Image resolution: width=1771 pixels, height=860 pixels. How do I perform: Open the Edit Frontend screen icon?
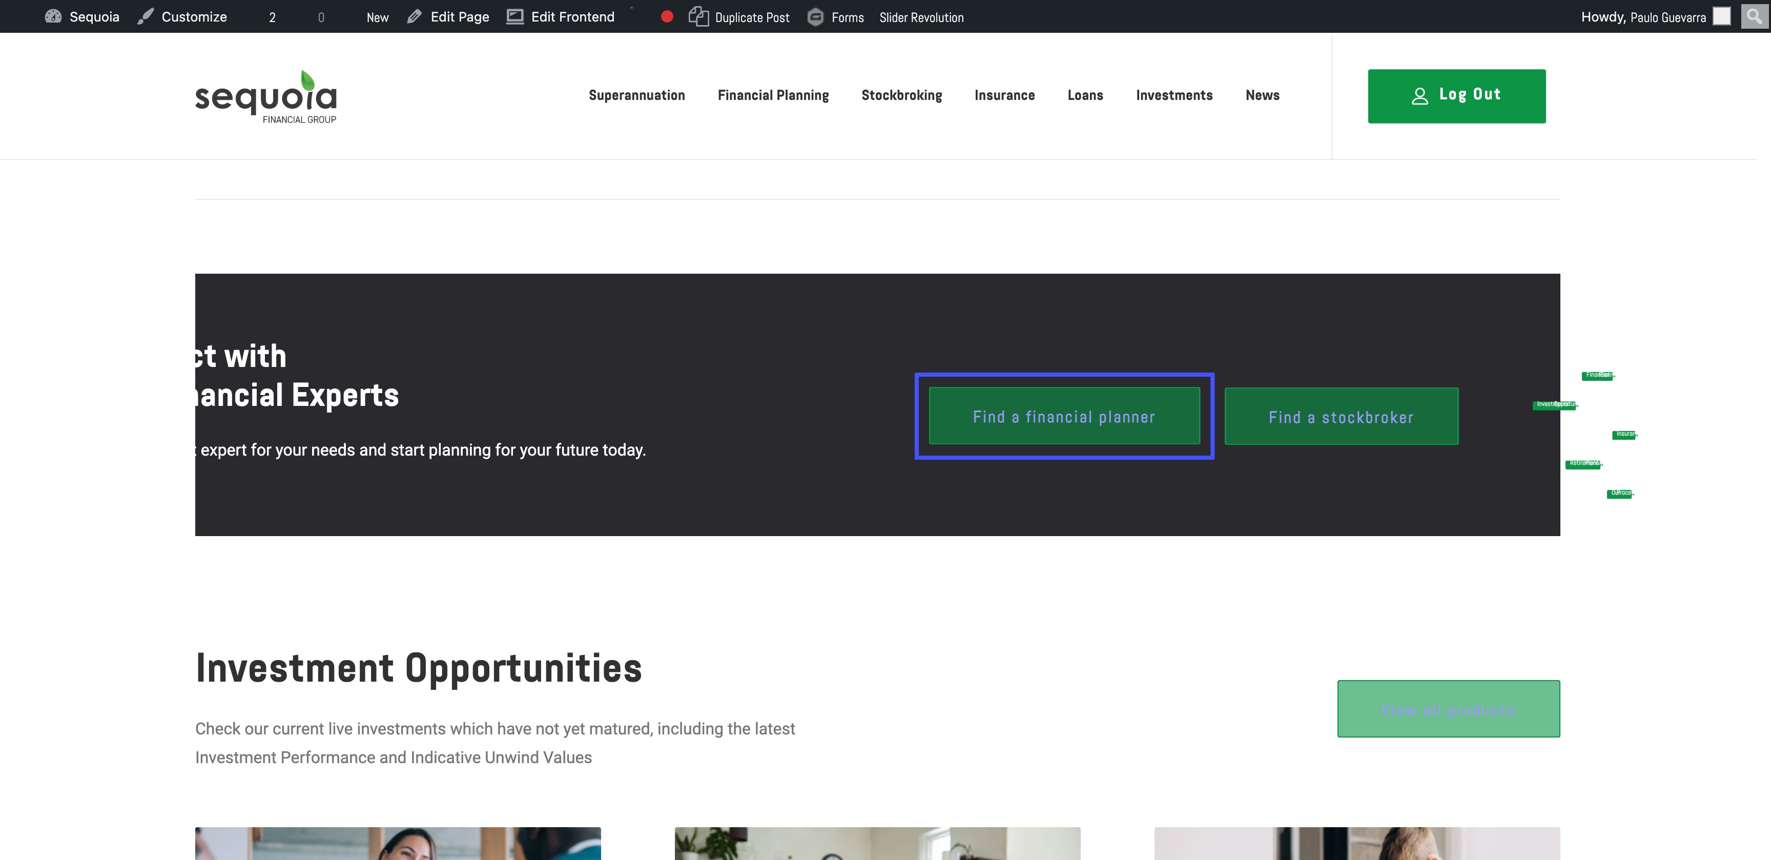515,16
